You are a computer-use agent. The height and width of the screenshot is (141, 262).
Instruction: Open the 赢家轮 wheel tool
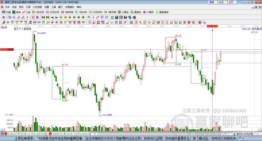136,12
